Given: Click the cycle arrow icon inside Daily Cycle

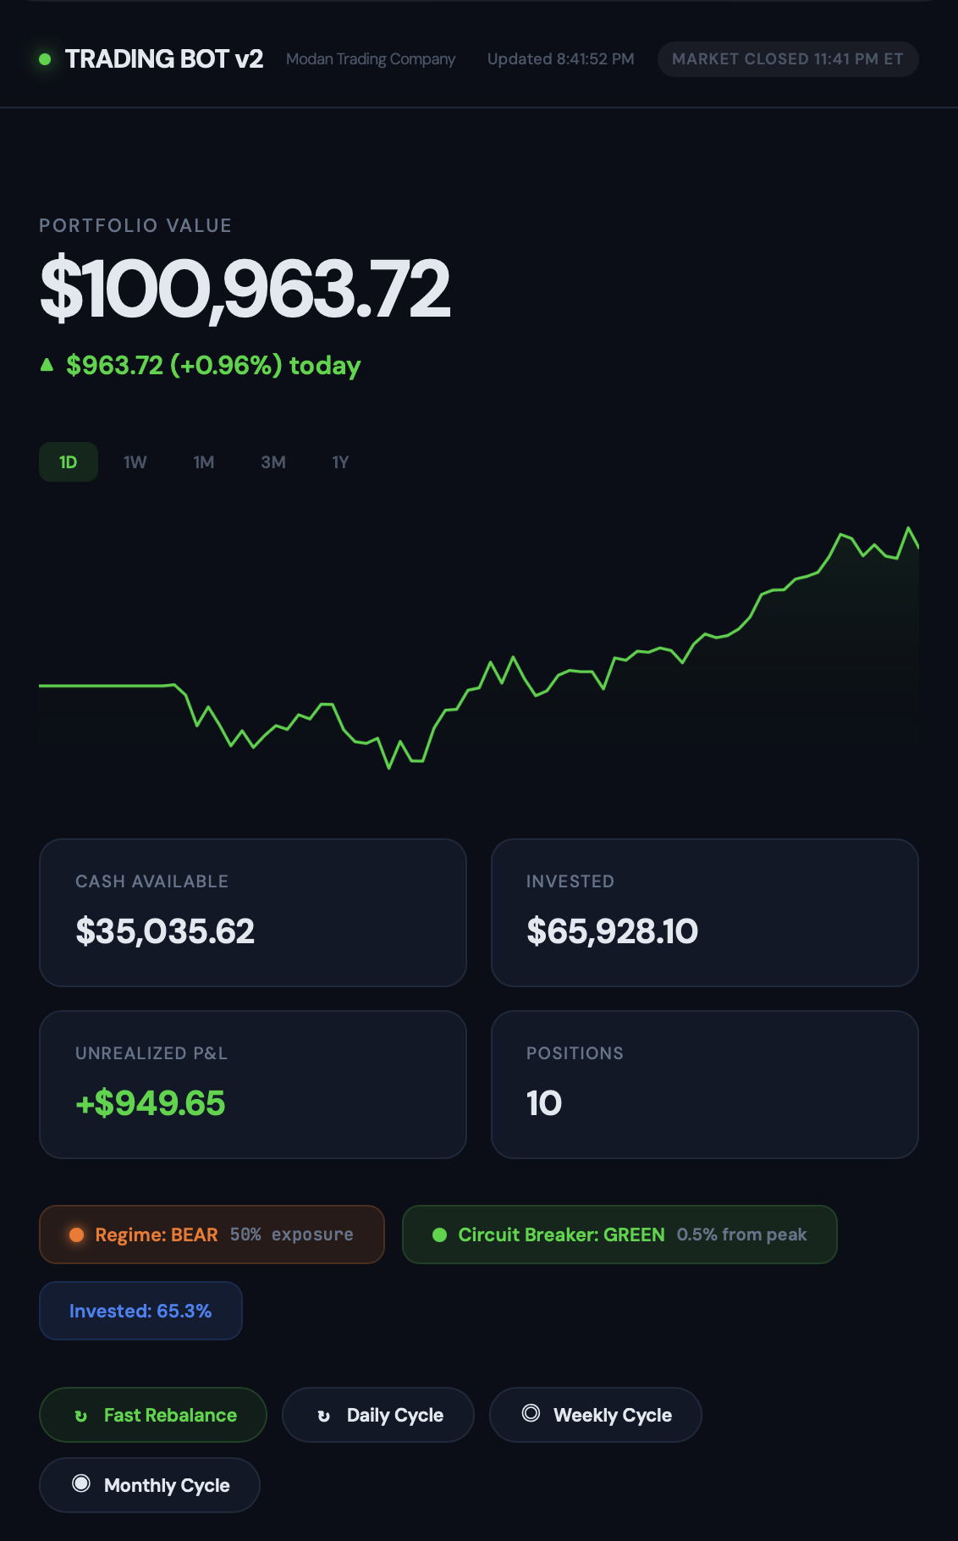Looking at the screenshot, I should [325, 1415].
